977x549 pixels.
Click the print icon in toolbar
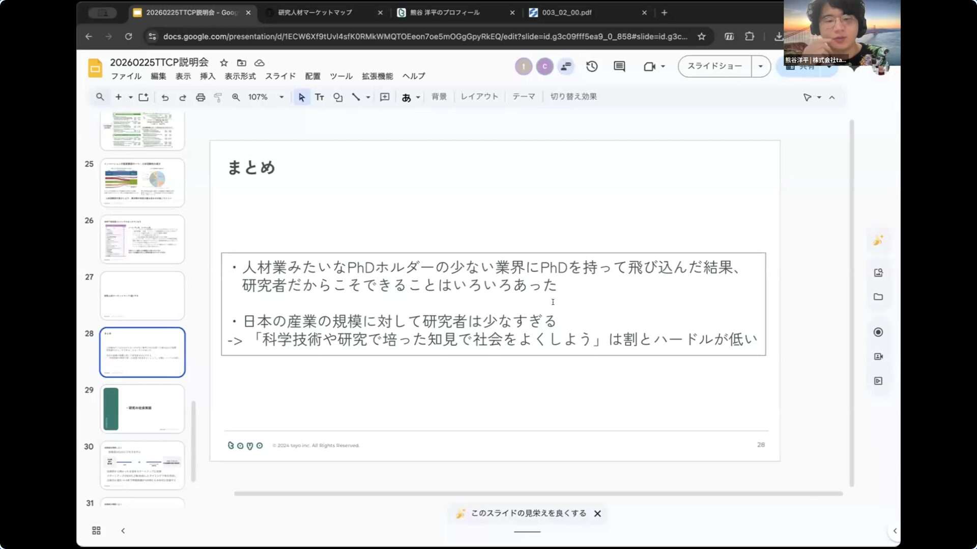(200, 97)
